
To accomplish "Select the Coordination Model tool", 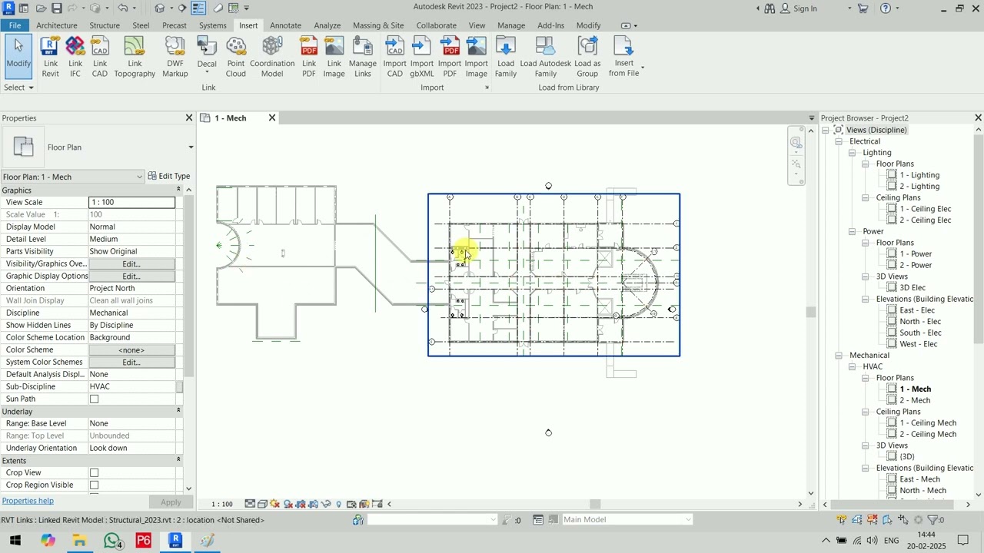I will [272, 57].
